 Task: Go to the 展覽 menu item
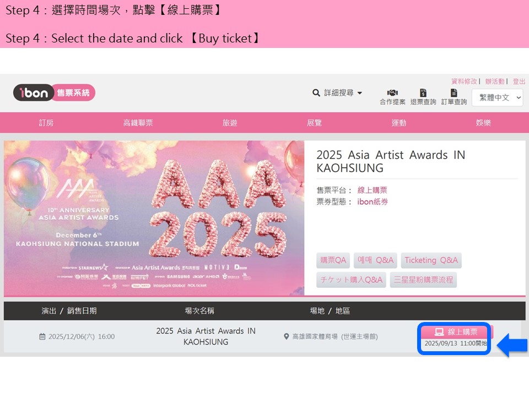(314, 123)
